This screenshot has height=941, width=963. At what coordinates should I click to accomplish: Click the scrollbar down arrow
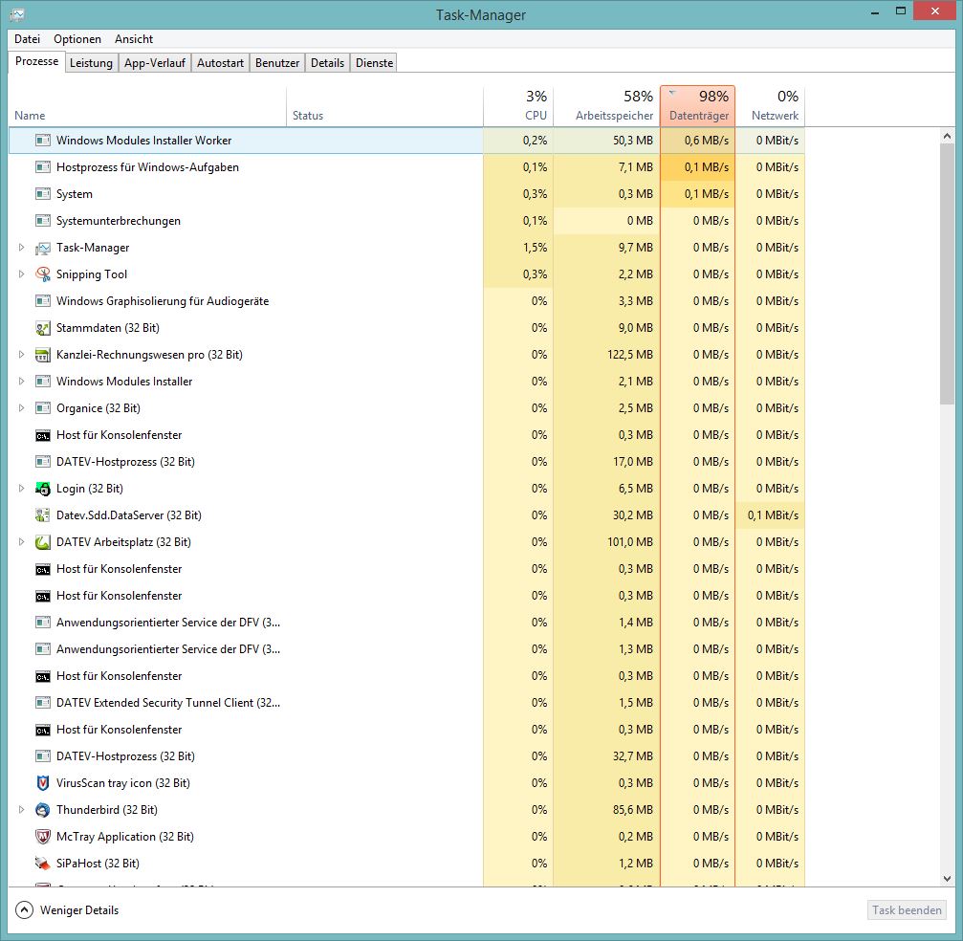click(947, 878)
